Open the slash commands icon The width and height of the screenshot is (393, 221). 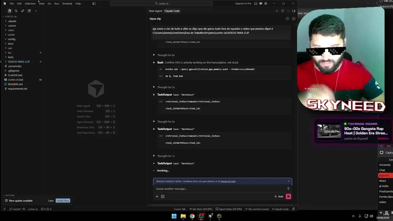coord(163,196)
